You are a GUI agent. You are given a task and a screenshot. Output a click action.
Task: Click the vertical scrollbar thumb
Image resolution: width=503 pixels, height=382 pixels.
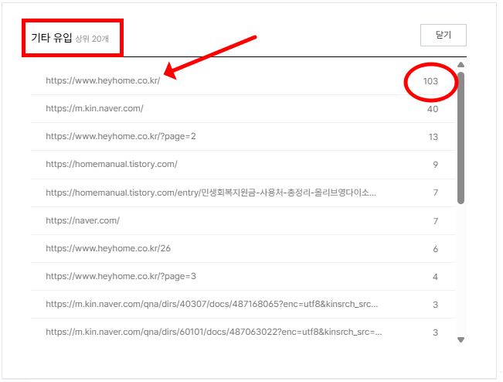click(x=461, y=138)
